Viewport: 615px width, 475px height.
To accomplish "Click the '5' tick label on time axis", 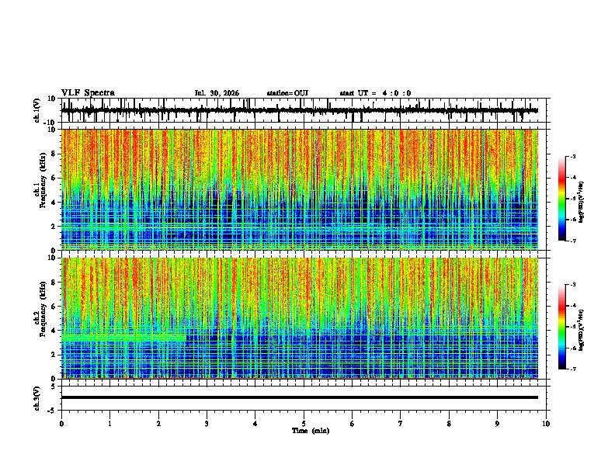I will (304, 424).
